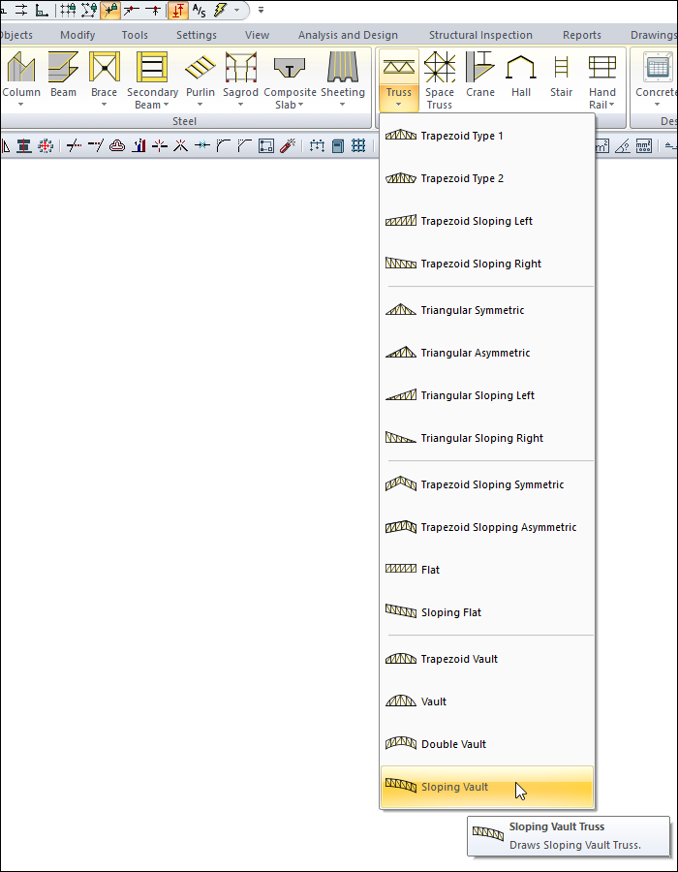Choose Trapezoid Type 1 truss
Screen dimensions: 678x872
(487, 136)
